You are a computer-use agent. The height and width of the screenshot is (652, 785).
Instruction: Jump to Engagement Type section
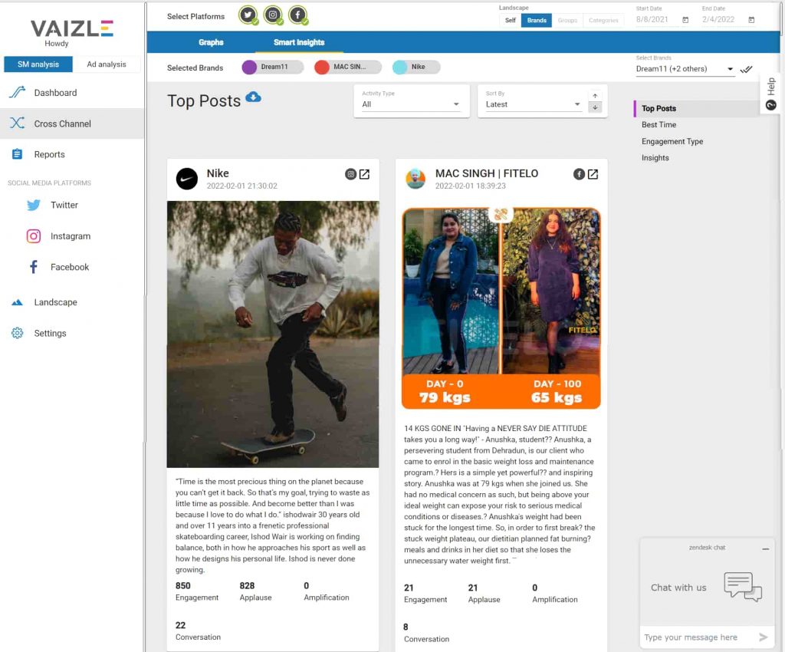click(672, 142)
